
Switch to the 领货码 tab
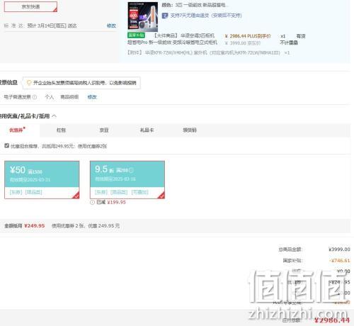point(190,130)
